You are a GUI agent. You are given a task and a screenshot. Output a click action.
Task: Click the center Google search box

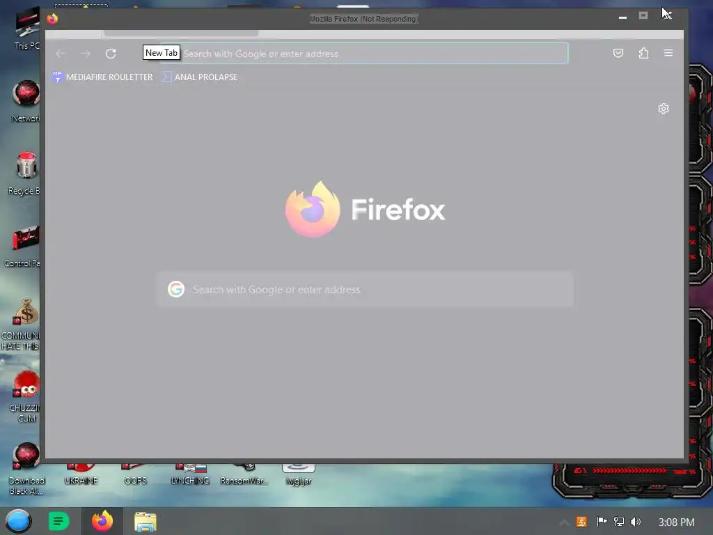(365, 289)
